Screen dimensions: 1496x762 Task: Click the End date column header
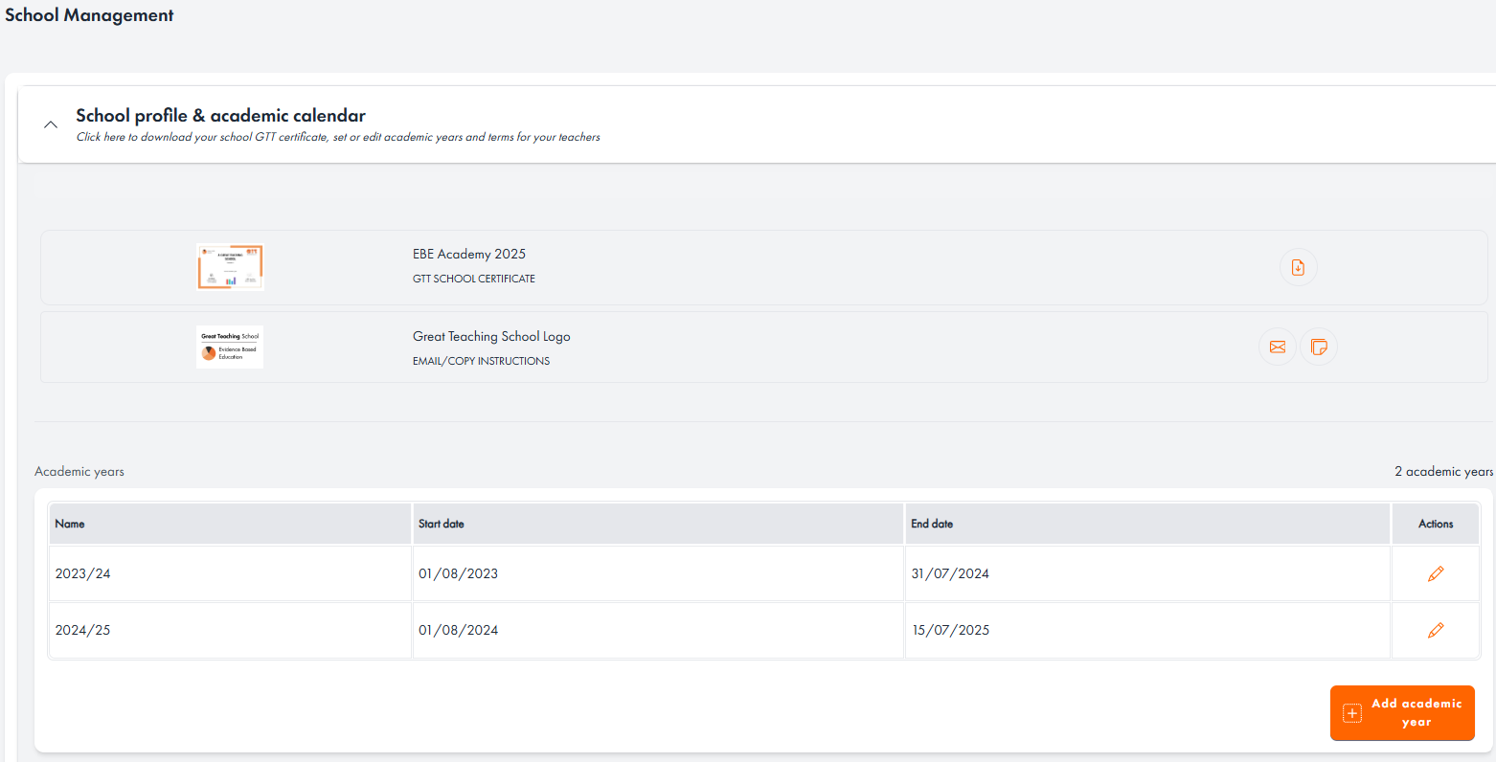pyautogui.click(x=1147, y=524)
